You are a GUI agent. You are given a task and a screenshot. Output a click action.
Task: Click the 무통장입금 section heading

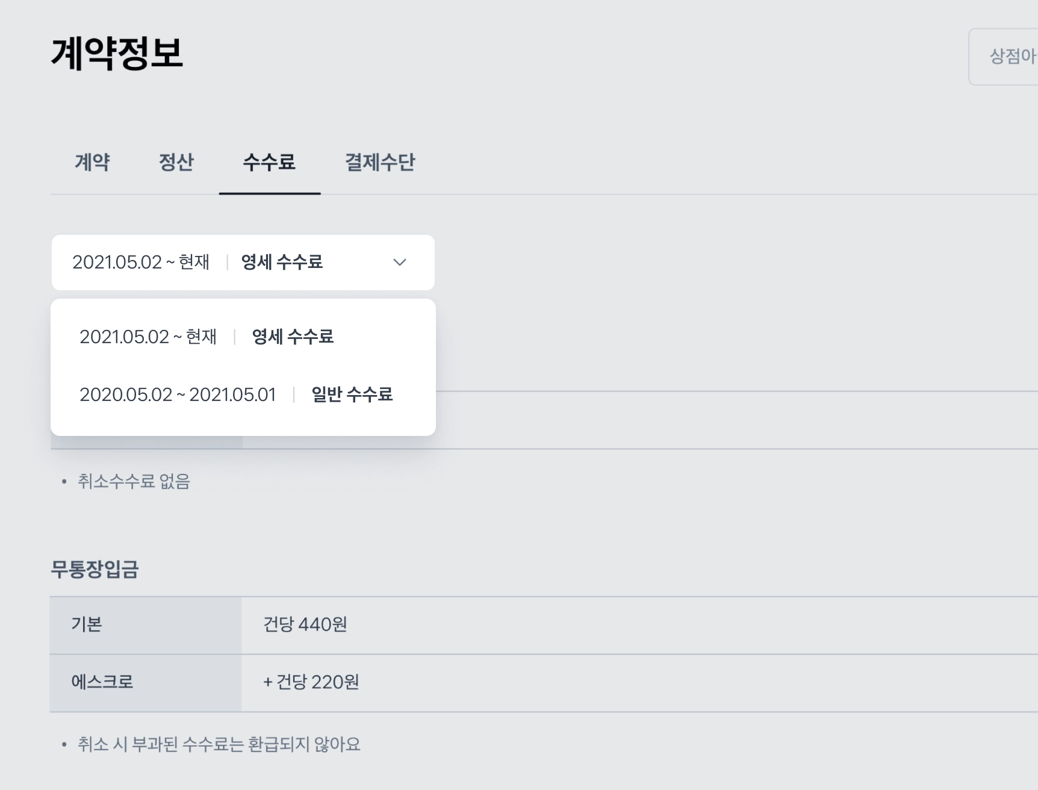[x=95, y=569]
